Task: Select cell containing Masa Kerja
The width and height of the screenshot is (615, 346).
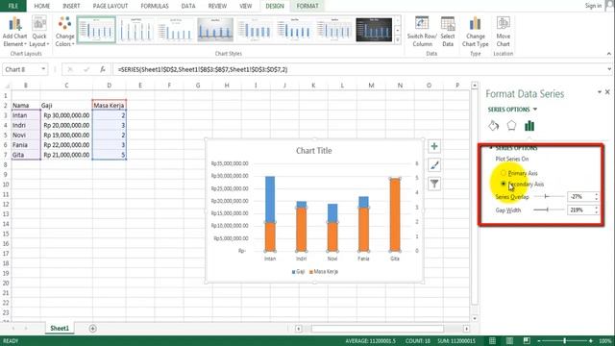Action: [109, 105]
